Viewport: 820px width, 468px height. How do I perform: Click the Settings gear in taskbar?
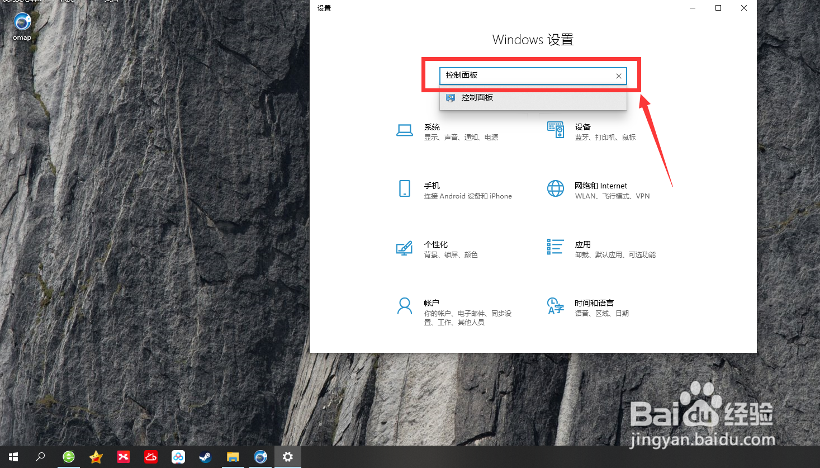(x=288, y=457)
